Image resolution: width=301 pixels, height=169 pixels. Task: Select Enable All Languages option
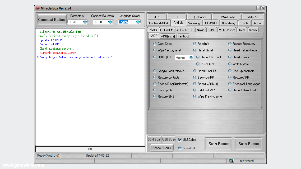pos(230,84)
